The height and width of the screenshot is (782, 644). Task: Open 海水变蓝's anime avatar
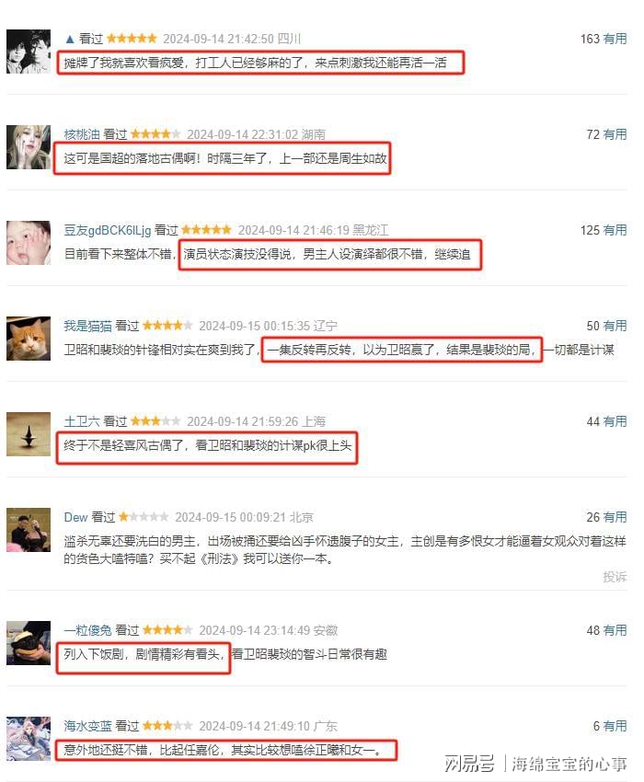tap(29, 739)
